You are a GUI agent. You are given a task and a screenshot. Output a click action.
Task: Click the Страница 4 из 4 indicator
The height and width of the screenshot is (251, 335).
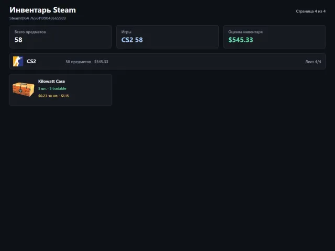point(310,11)
